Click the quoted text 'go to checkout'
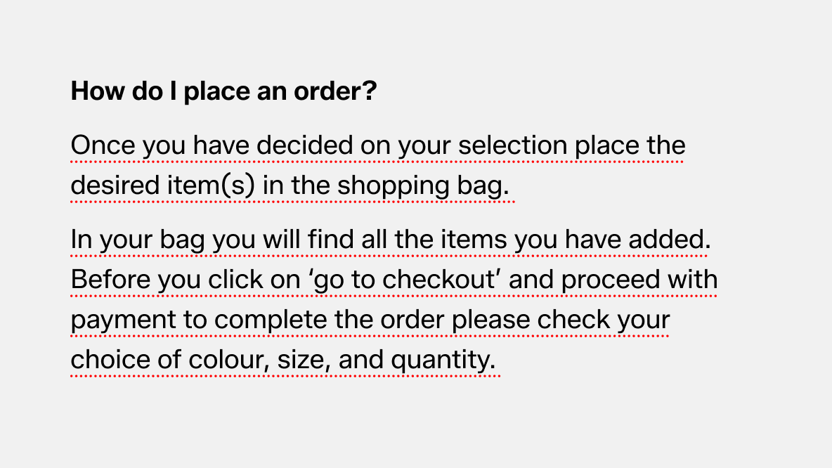Image resolution: width=832 pixels, height=468 pixels. [x=404, y=280]
